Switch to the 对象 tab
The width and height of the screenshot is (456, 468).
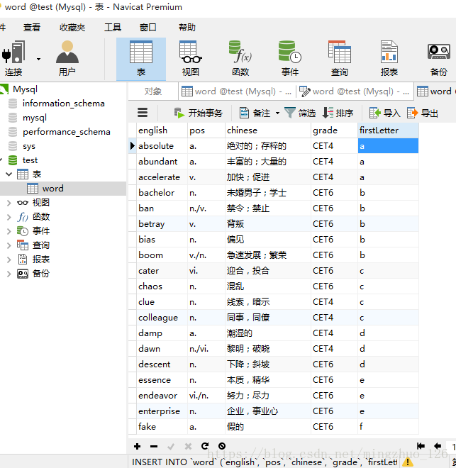click(x=153, y=91)
